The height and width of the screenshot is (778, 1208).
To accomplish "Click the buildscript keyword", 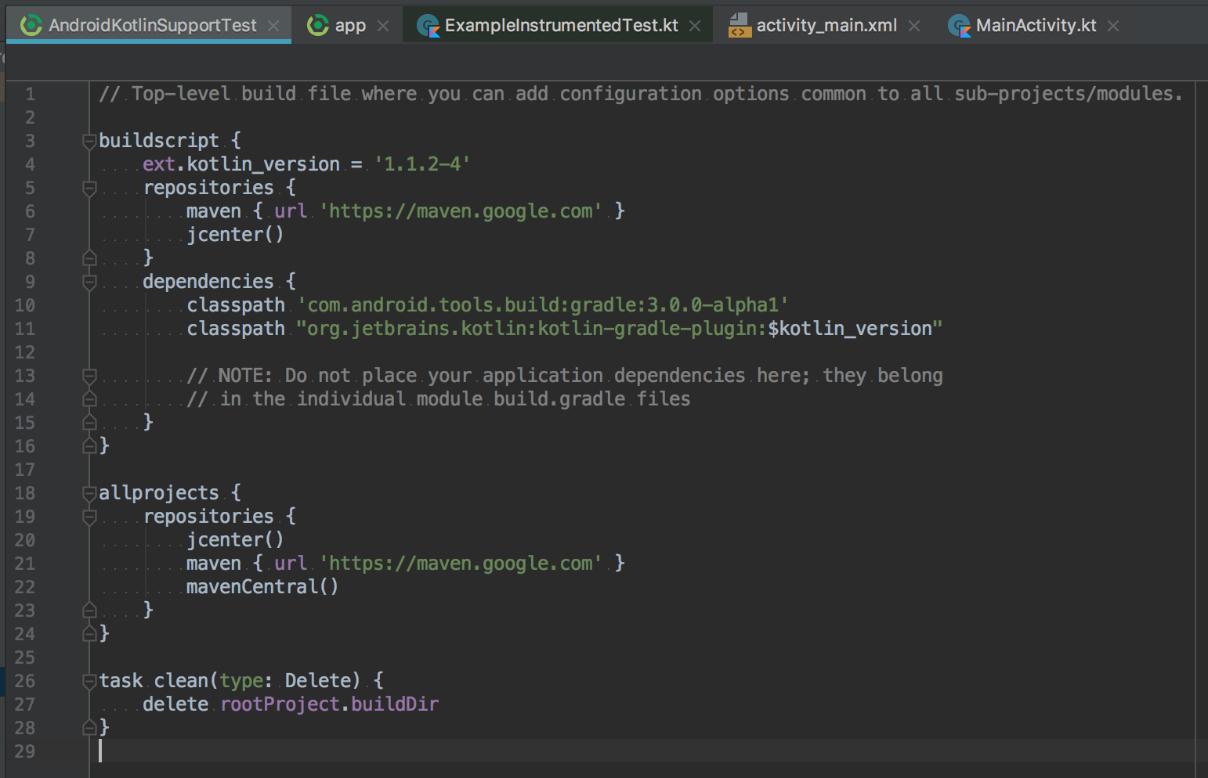I will coord(159,140).
